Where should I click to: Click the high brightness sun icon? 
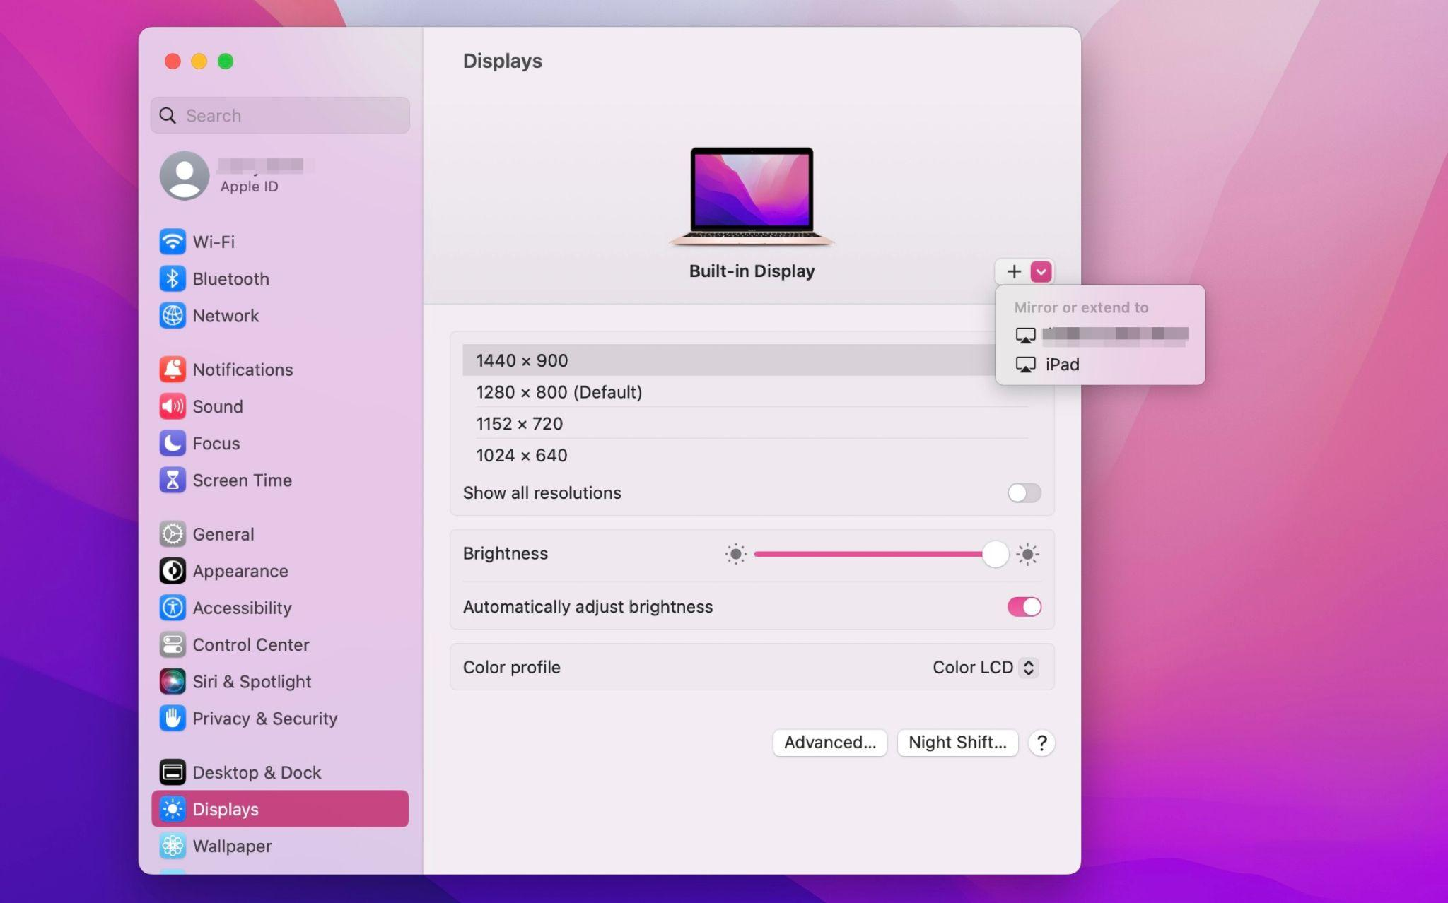[1027, 554]
